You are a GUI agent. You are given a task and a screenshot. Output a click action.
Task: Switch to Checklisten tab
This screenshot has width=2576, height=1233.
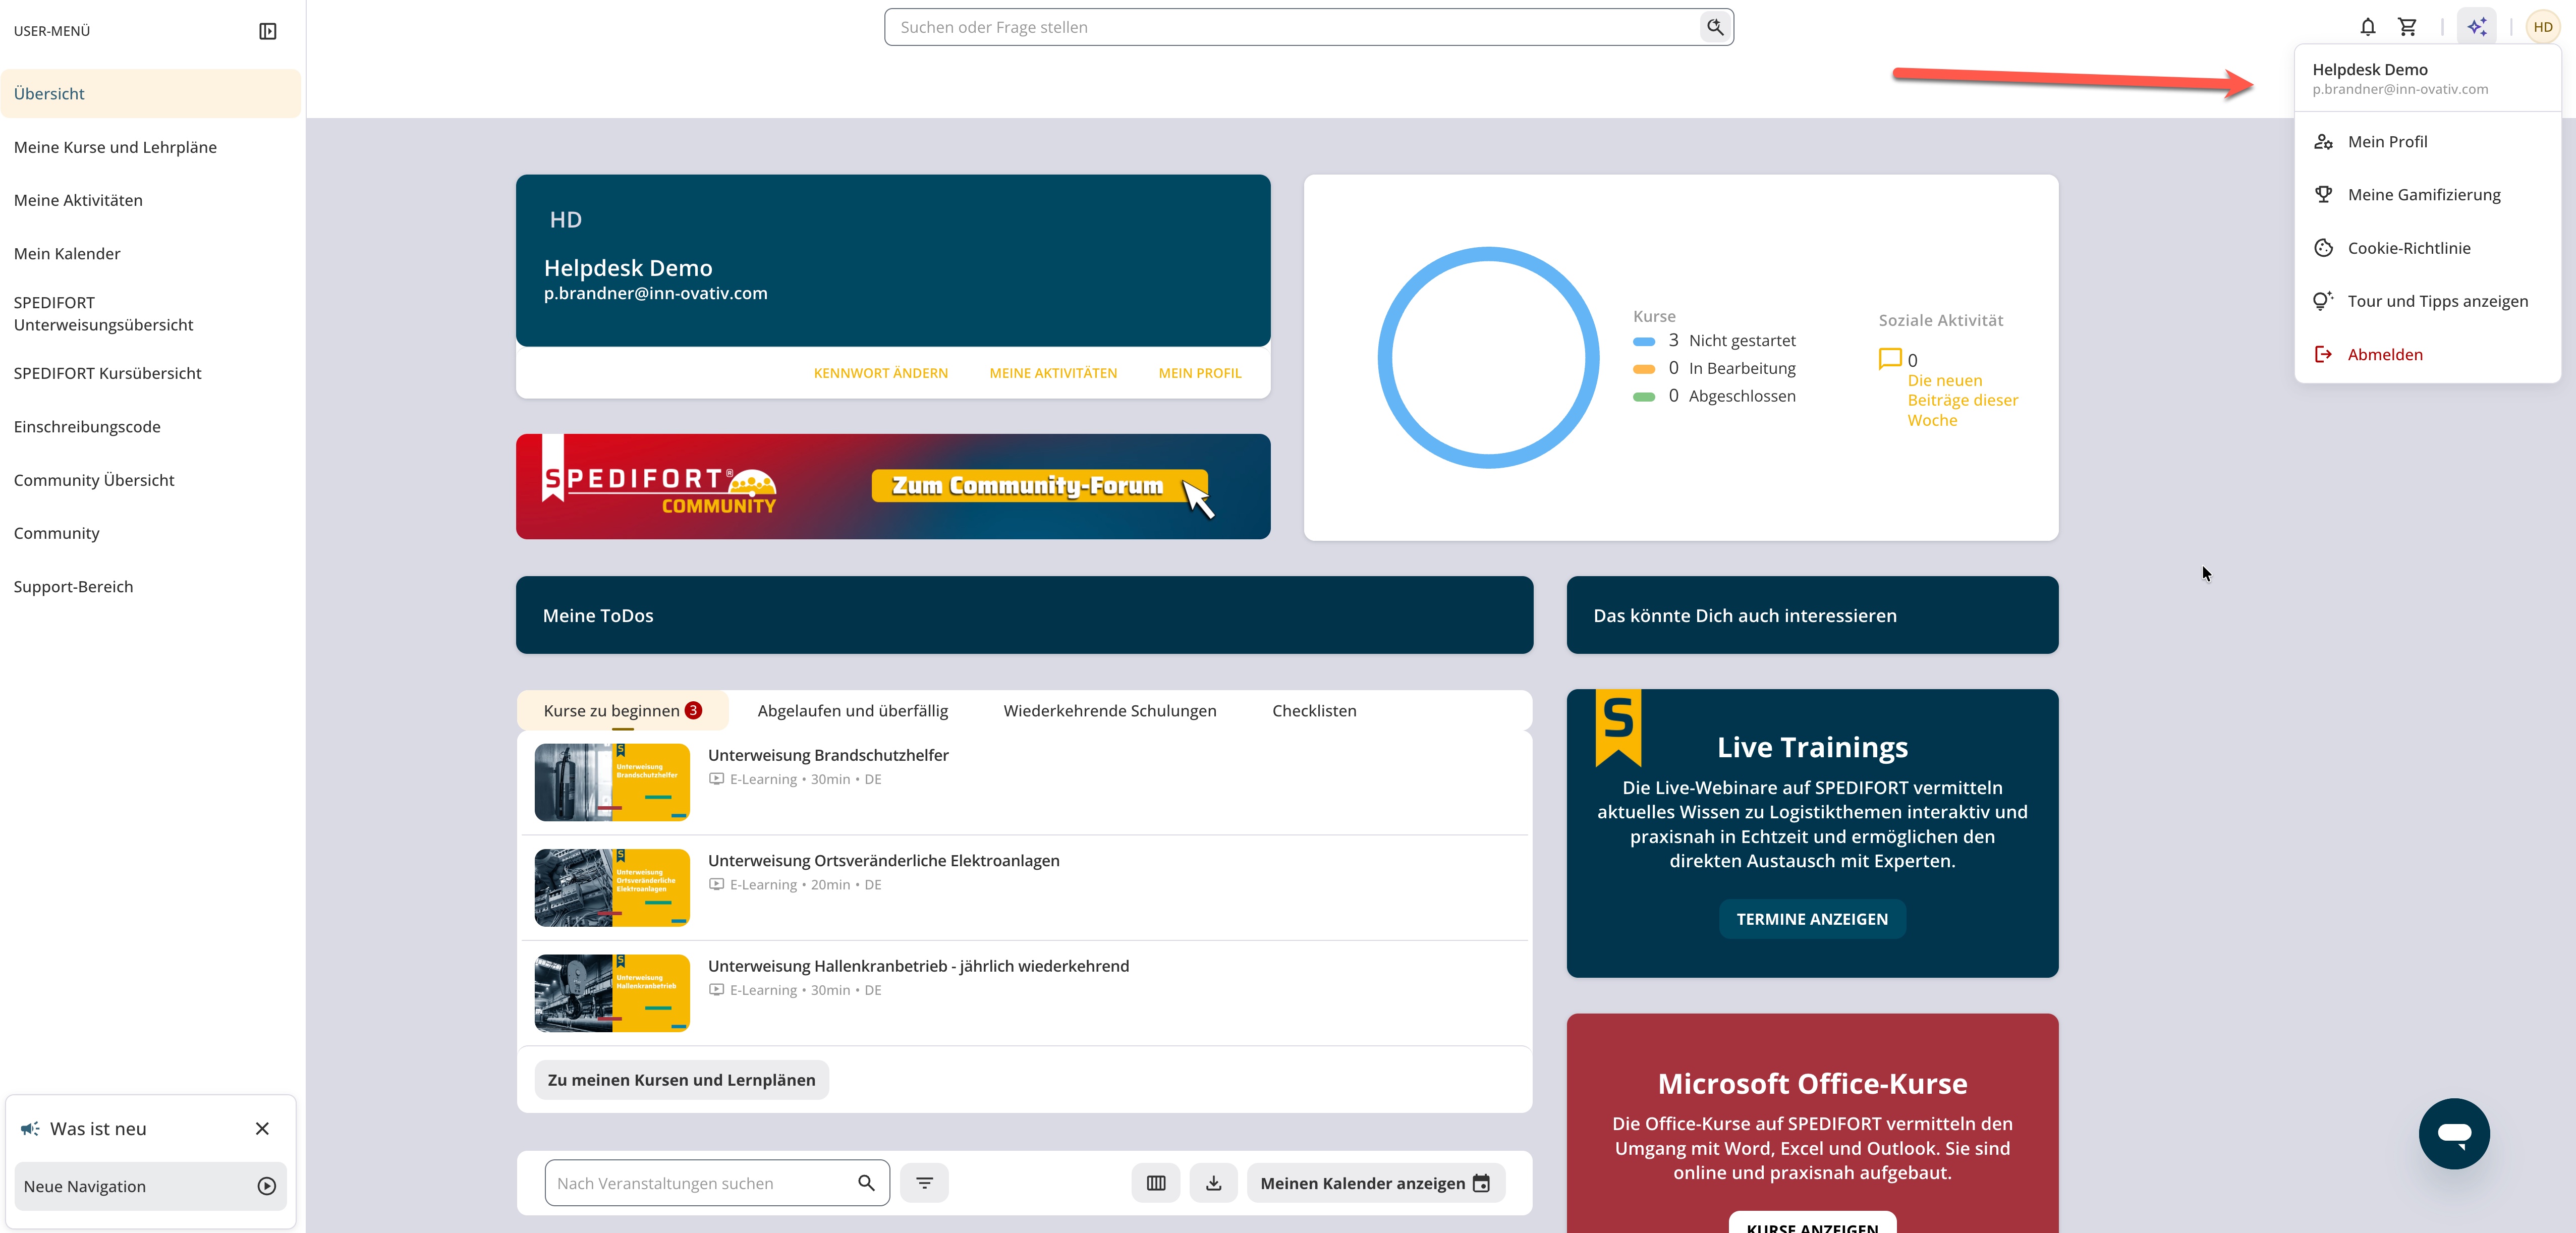[x=1314, y=710]
